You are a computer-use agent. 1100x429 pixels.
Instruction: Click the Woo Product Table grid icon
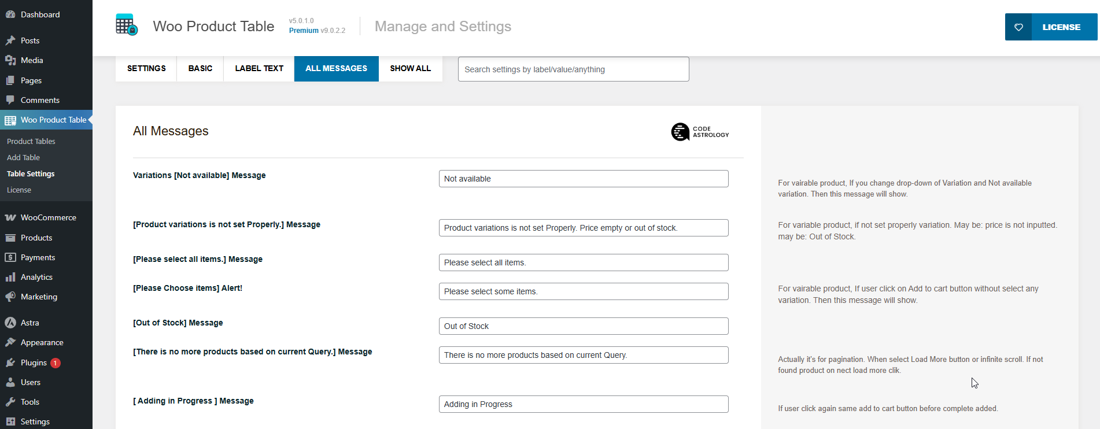click(10, 120)
